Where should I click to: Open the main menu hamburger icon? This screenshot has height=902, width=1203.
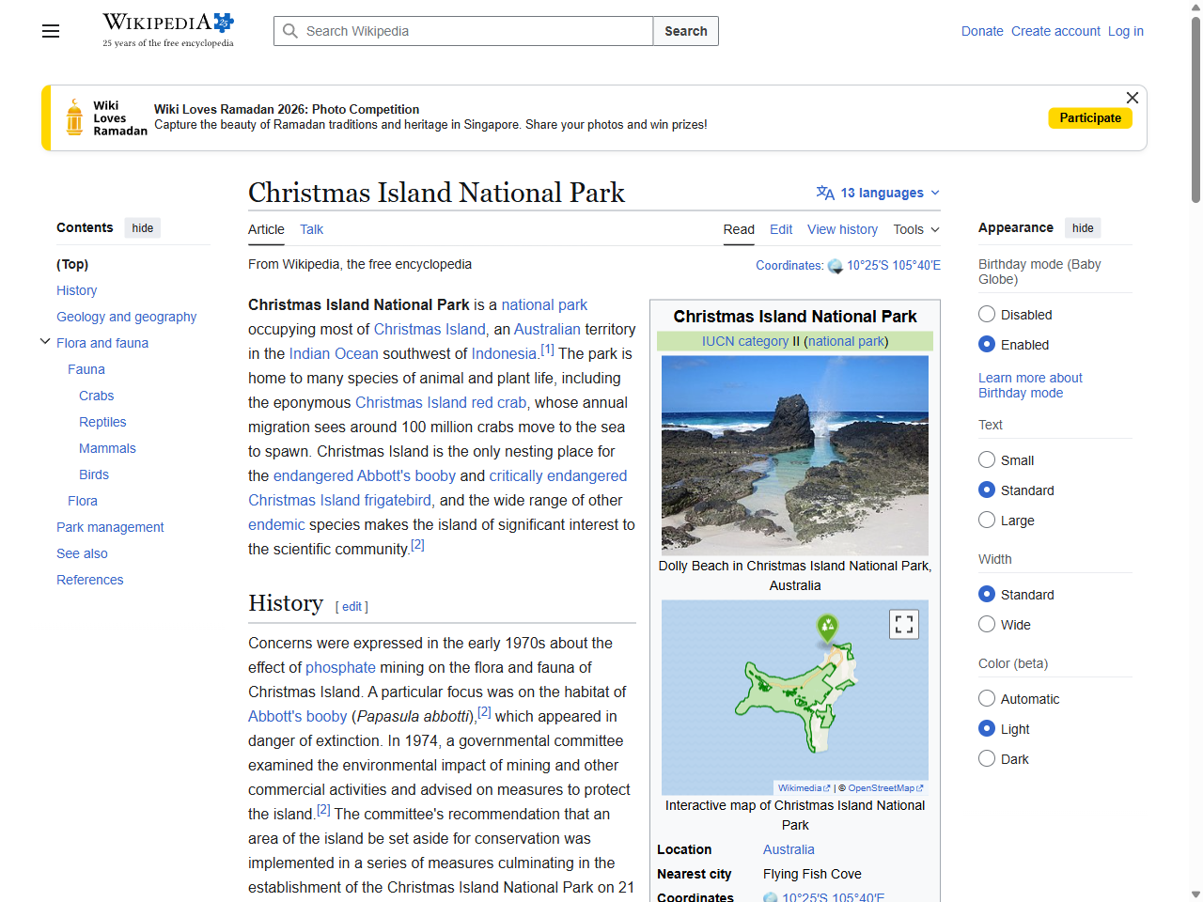coord(50,31)
